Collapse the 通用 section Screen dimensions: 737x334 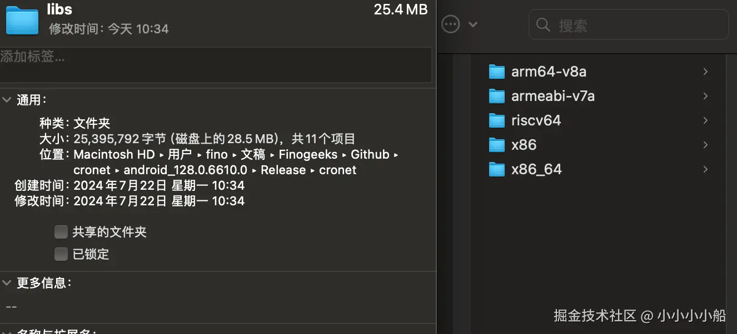point(7,100)
